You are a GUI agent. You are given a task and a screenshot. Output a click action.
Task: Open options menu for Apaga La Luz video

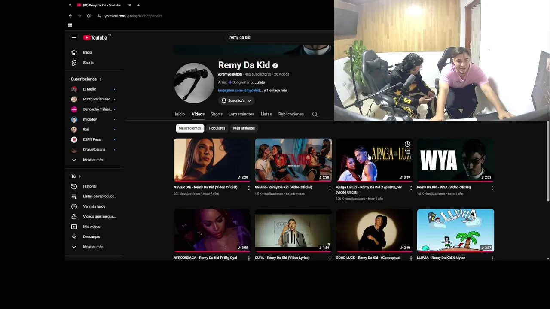point(411,188)
